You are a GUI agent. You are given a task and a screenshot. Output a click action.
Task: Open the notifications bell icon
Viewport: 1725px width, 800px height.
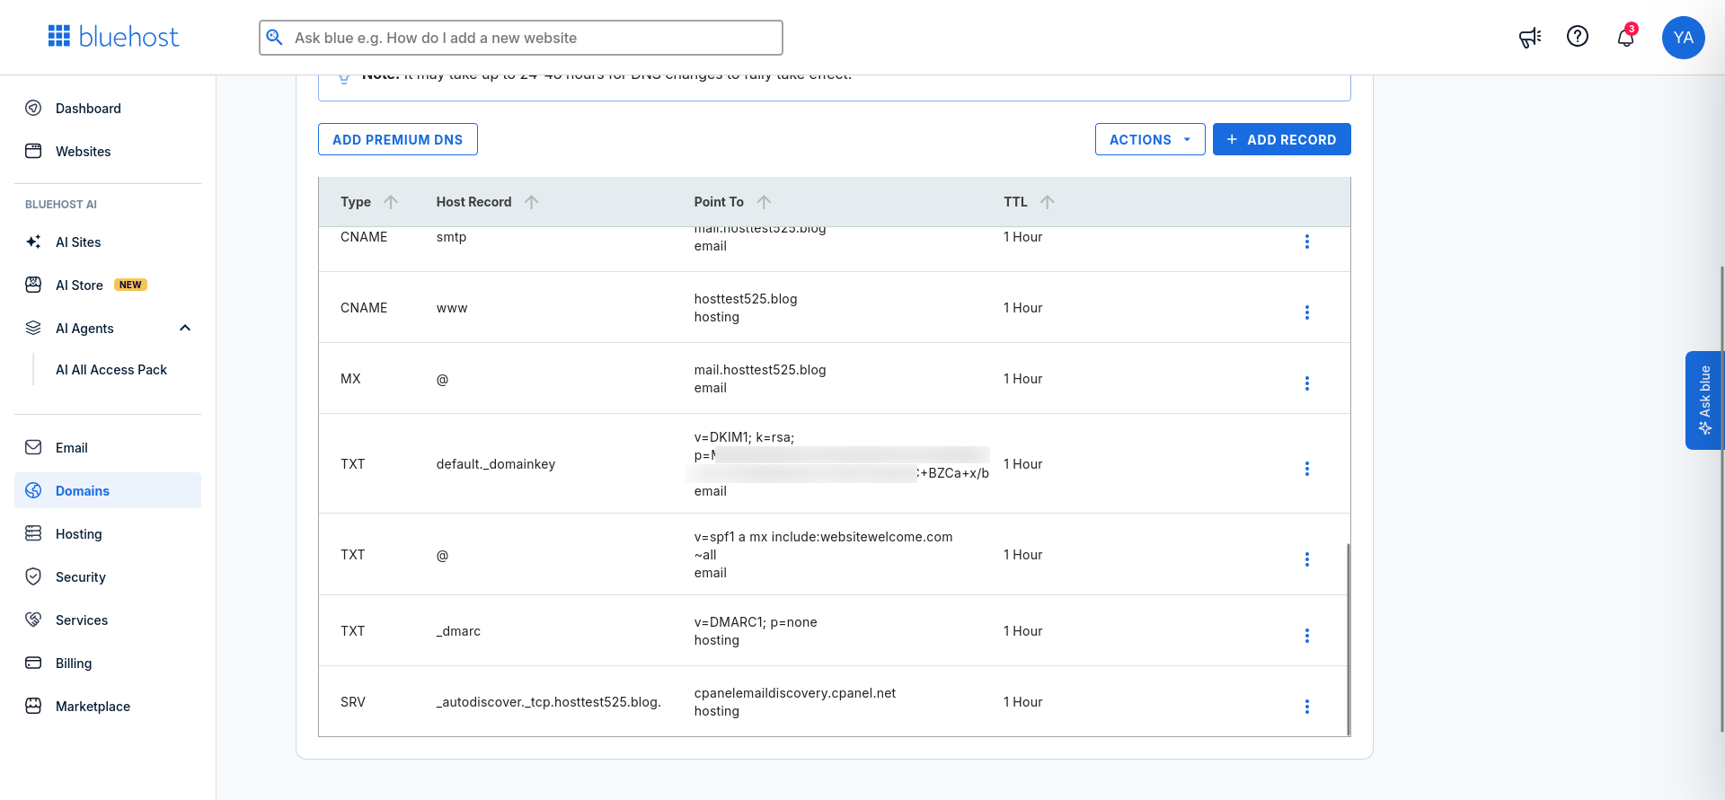[1625, 37]
